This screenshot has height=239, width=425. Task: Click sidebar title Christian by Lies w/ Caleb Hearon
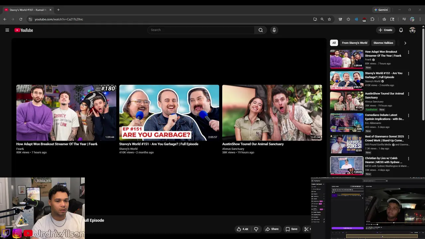click(x=383, y=160)
